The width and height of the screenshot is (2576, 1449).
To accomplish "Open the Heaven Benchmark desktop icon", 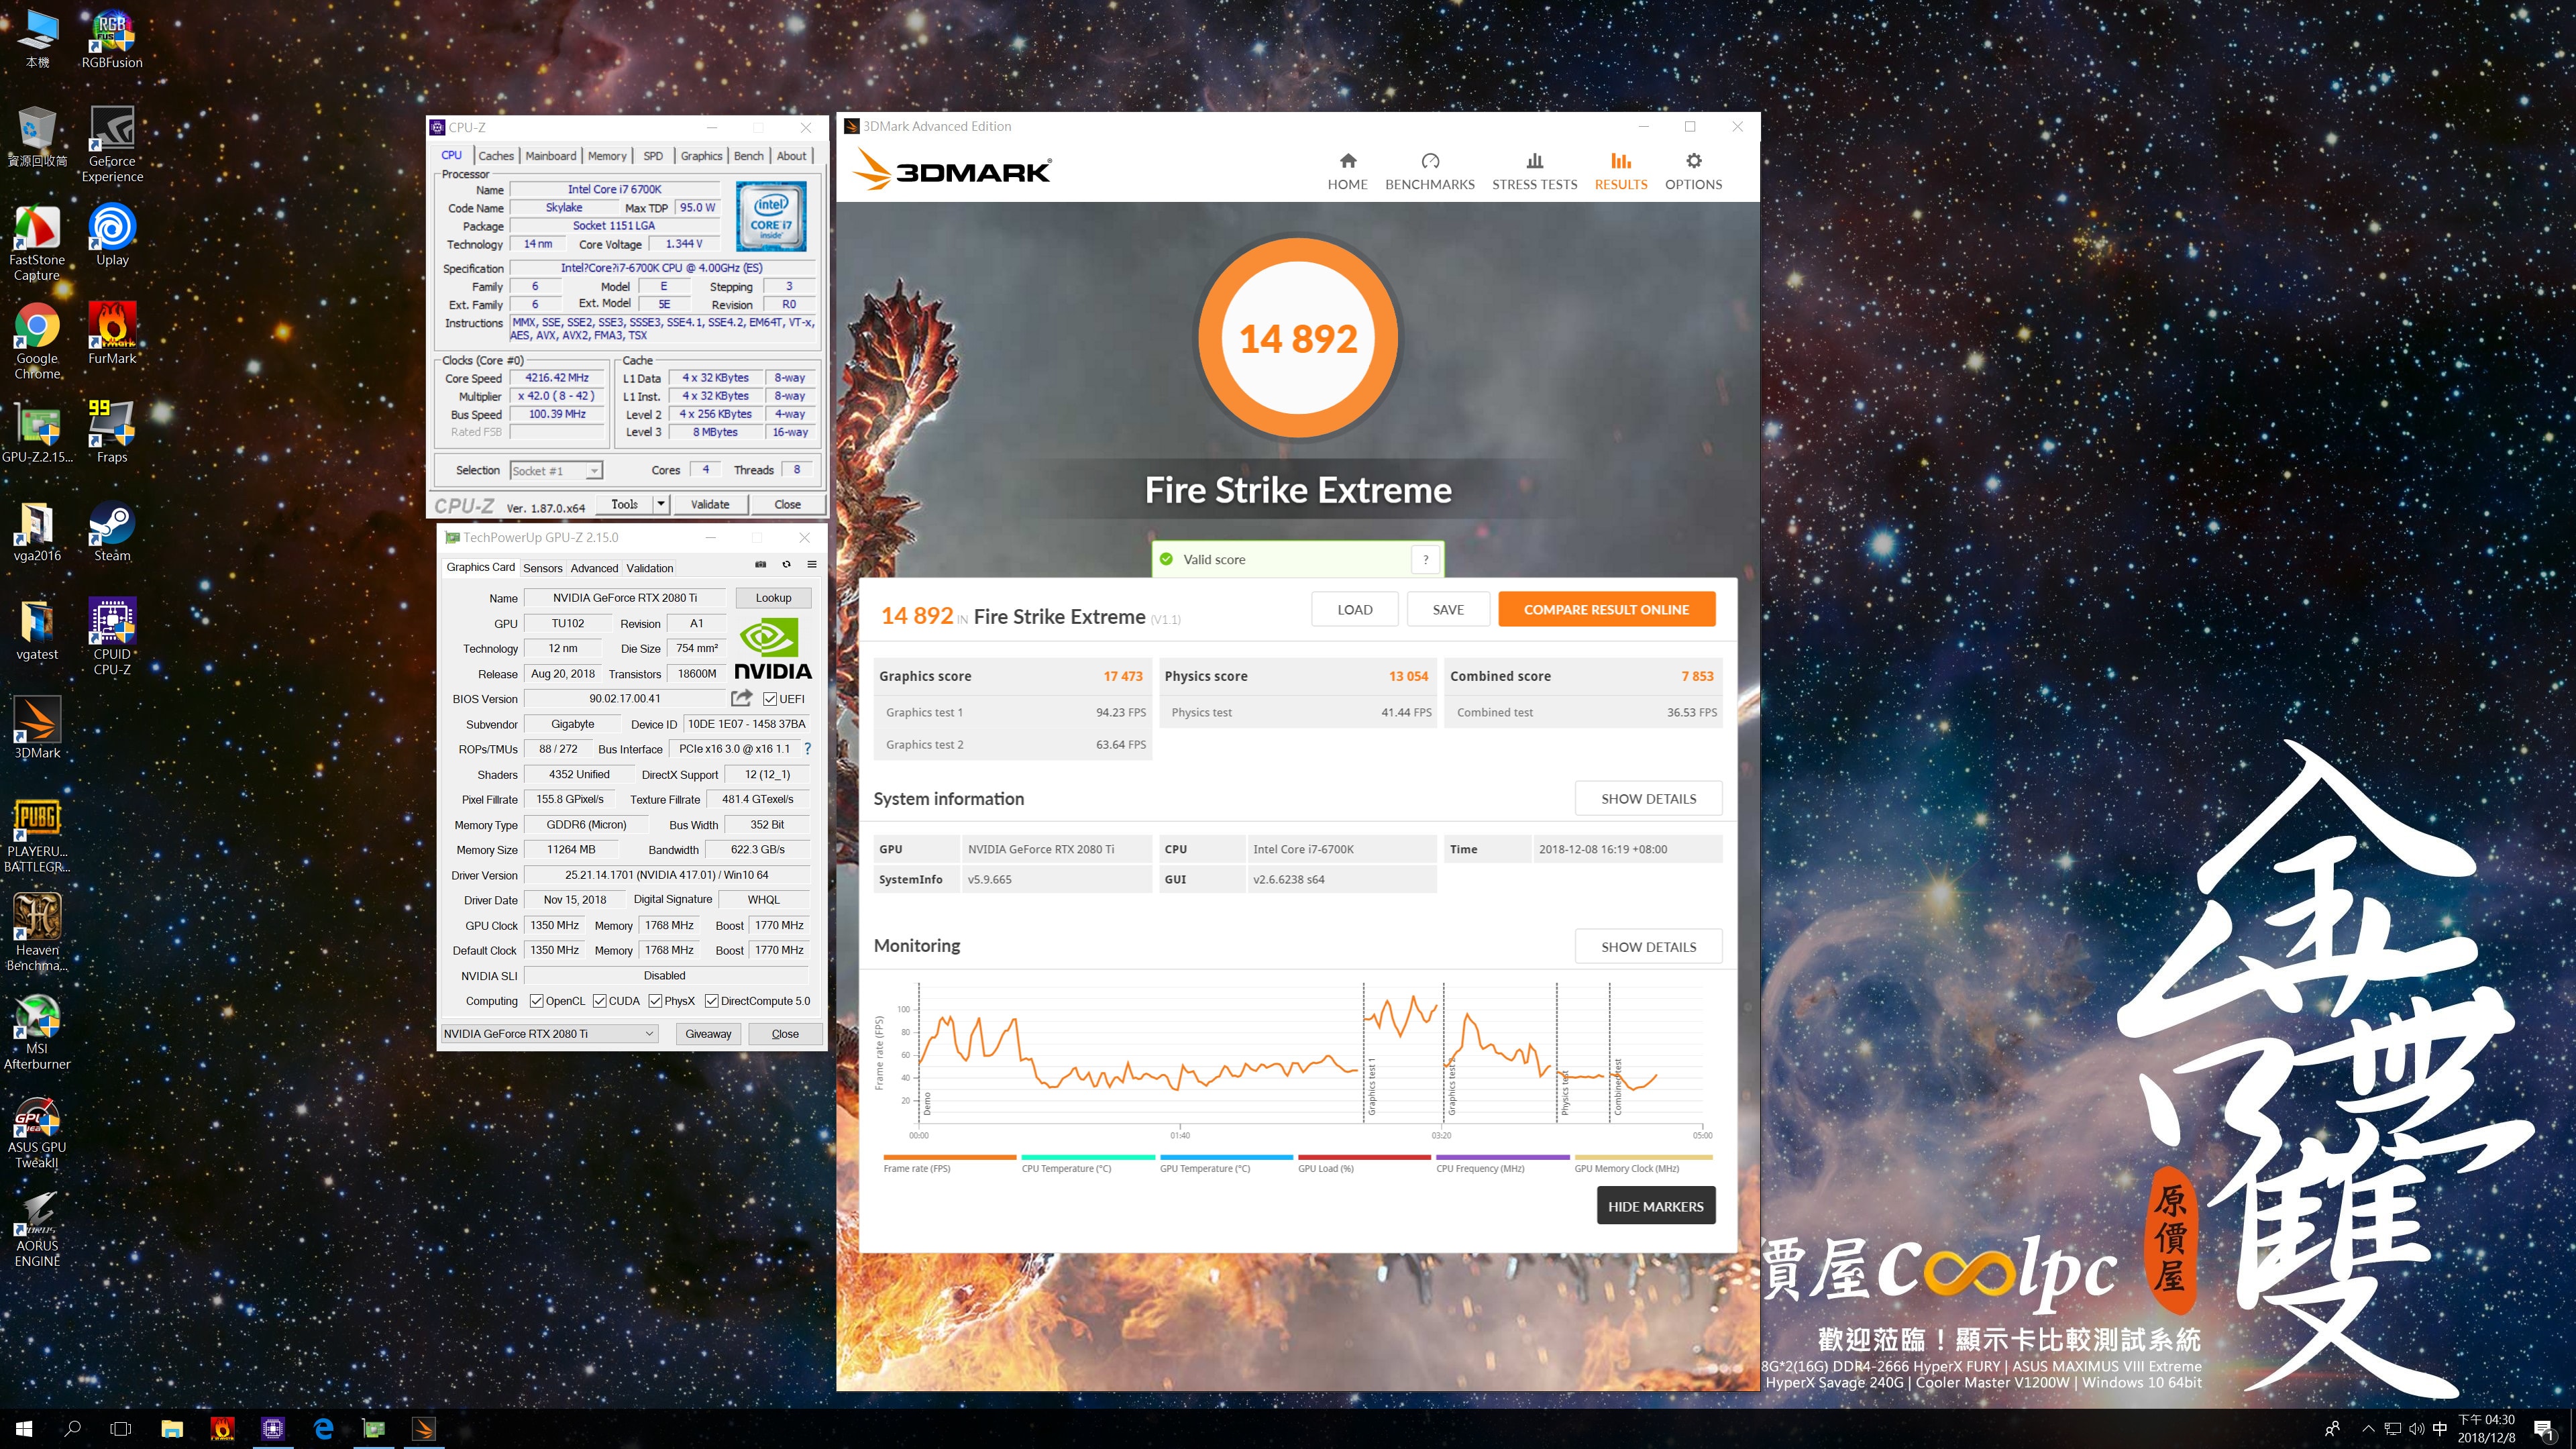I will coord(37,933).
